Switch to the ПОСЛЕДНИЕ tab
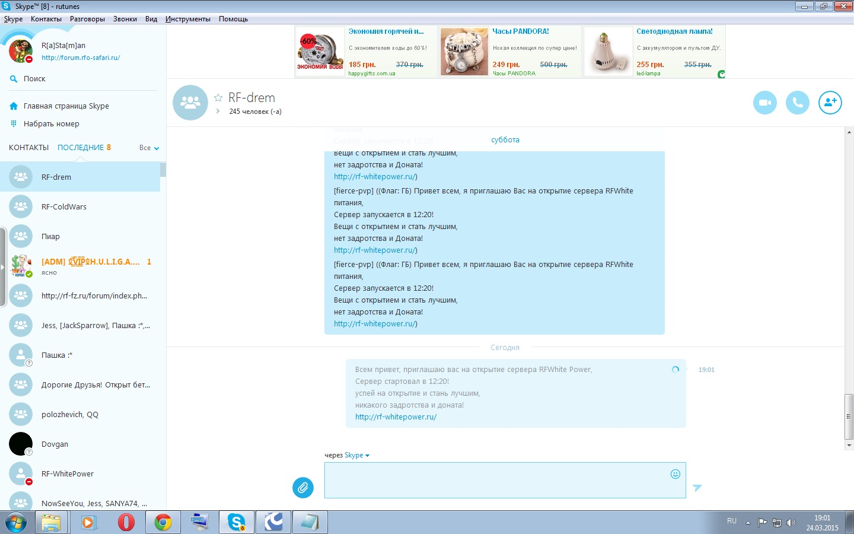854x534 pixels. pos(81,148)
